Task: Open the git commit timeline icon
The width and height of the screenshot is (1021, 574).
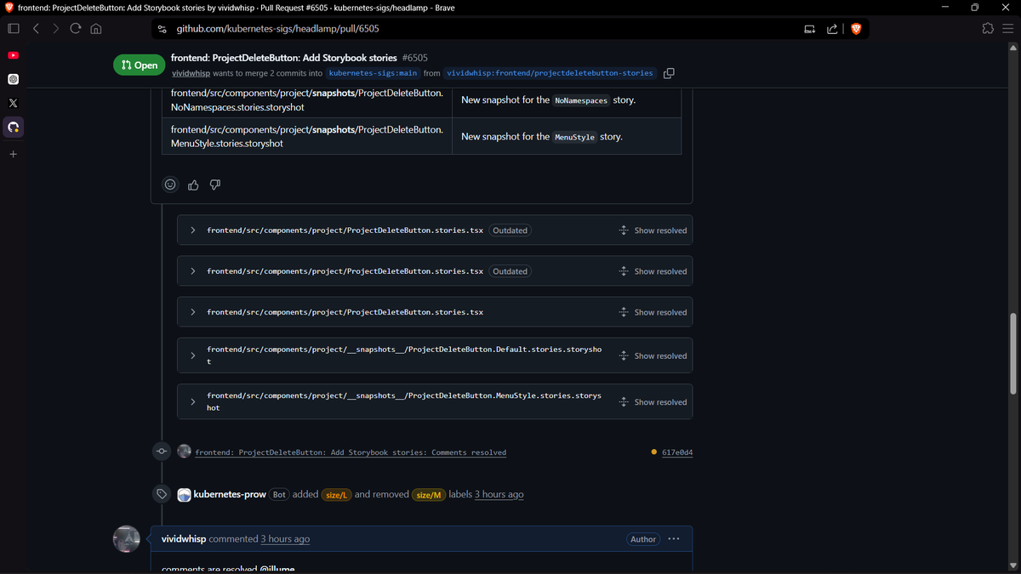Action: coord(162,452)
